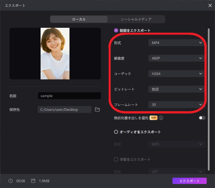This screenshot has width=215, height=188.
Task: Switch to the ソーシャルメディア tab
Action: click(136, 19)
